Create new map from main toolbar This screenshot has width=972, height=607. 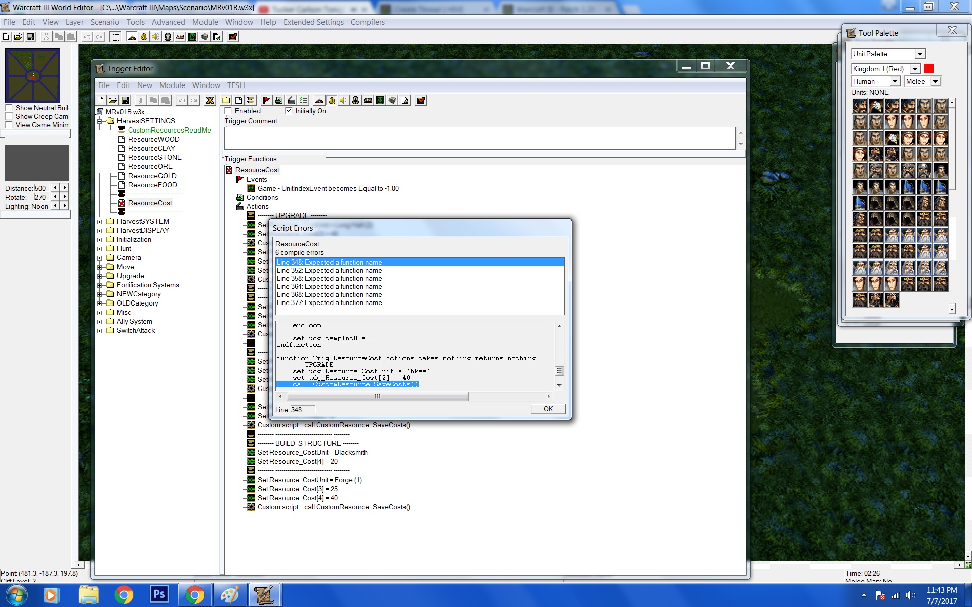[6, 37]
